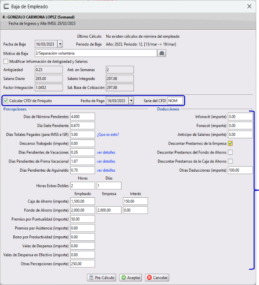This screenshot has width=259, height=285.
Task: Click the Vales de Despensa importe field
Action: click(x=83, y=246)
